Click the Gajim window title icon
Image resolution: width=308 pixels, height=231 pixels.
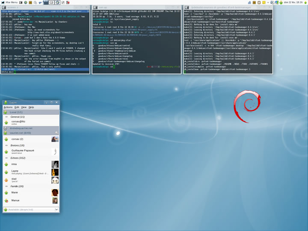click(x=6, y=103)
